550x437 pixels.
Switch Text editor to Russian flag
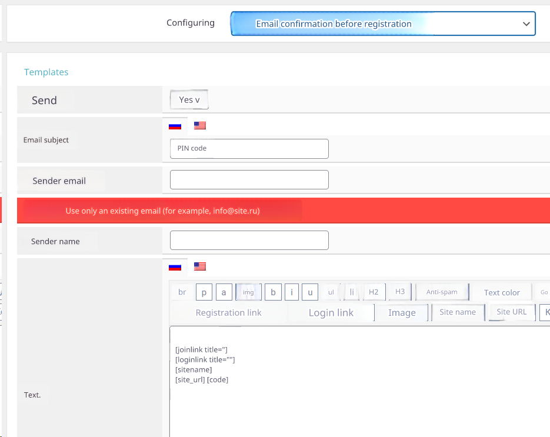tap(175, 266)
